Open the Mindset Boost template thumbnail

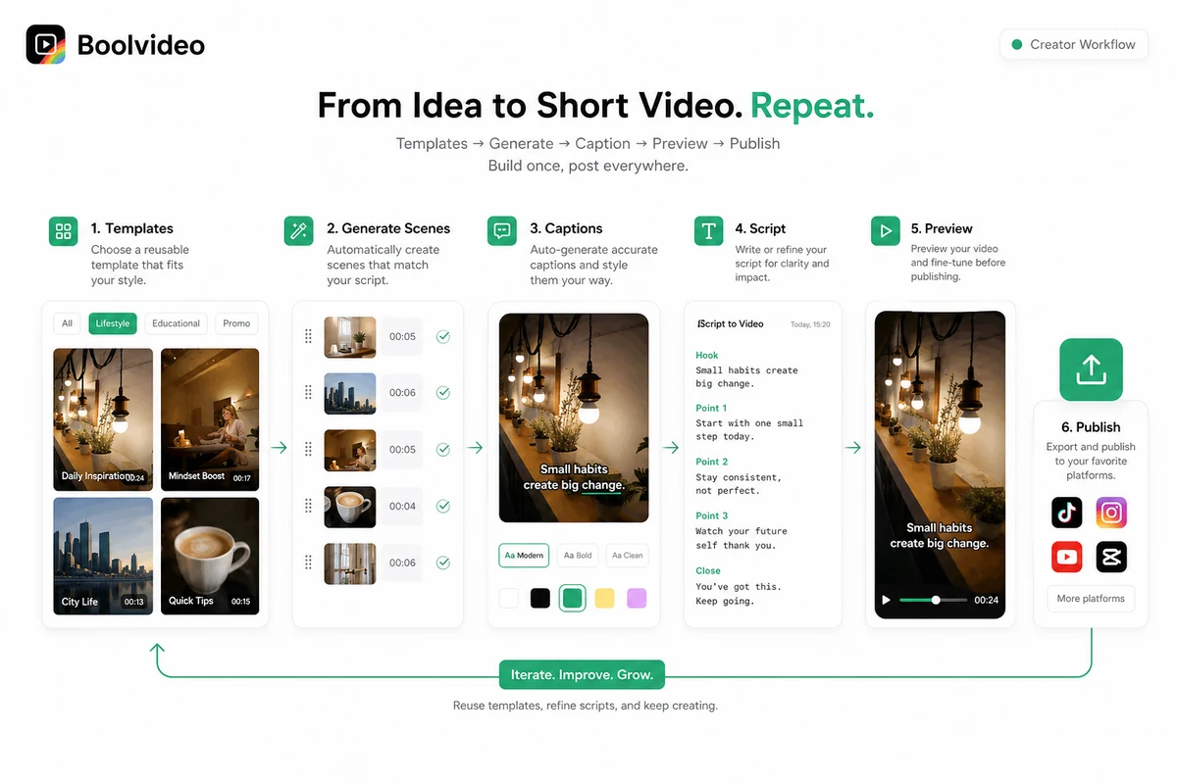210,419
